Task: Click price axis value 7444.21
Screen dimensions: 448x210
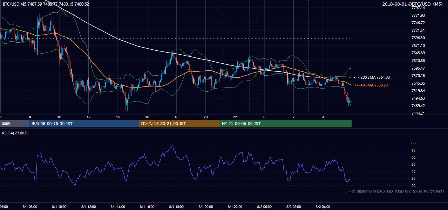Action: (418, 113)
